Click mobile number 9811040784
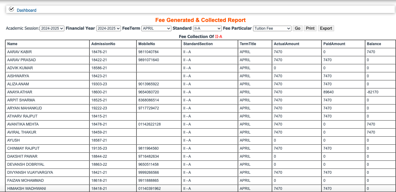396x192 pixels. pyautogui.click(x=148, y=52)
